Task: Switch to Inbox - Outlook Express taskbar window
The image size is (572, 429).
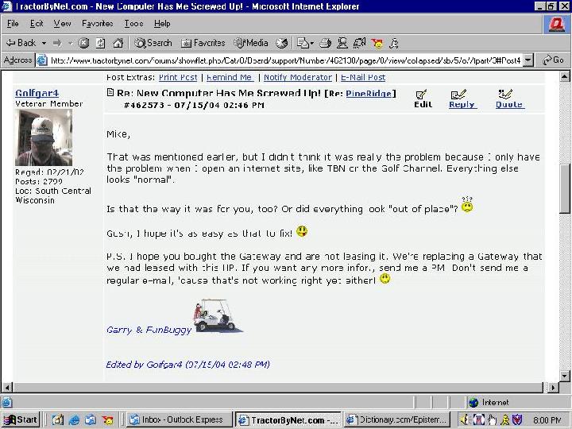Action: click(x=179, y=420)
